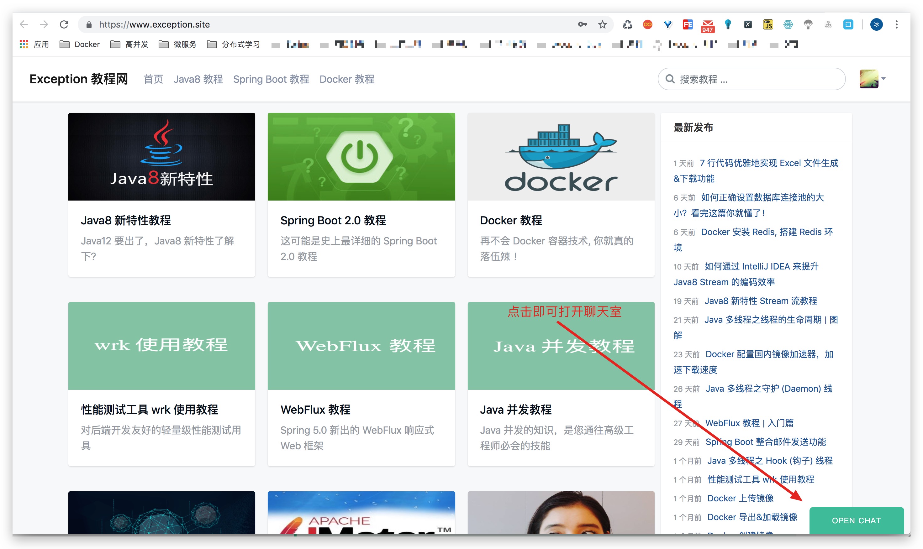923x549 pixels.
Task: Open the red infinity extension icon
Action: [647, 24]
